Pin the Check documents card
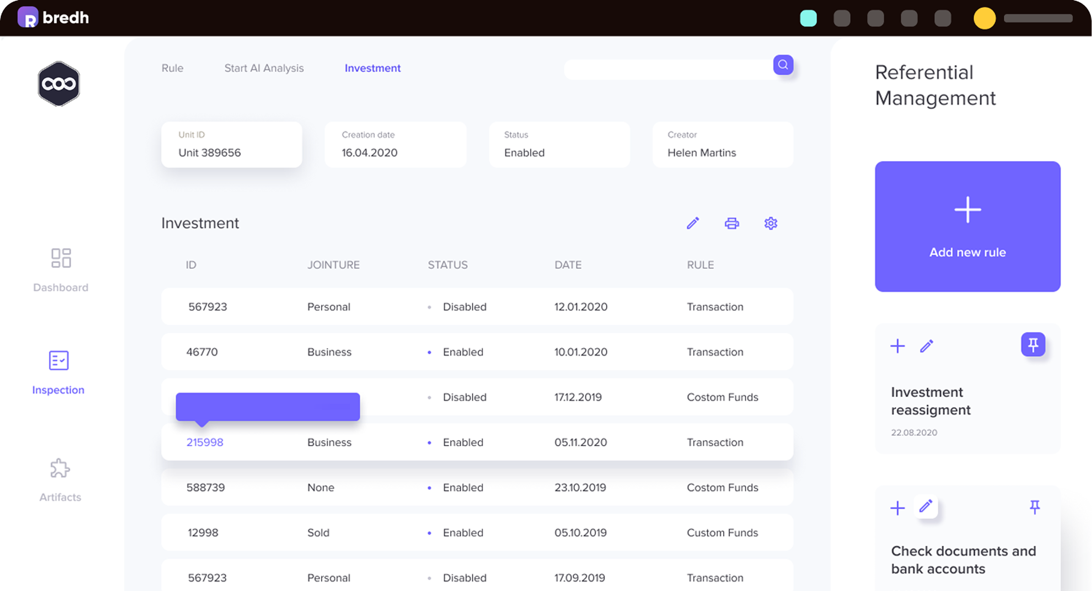1092x591 pixels. [1034, 507]
